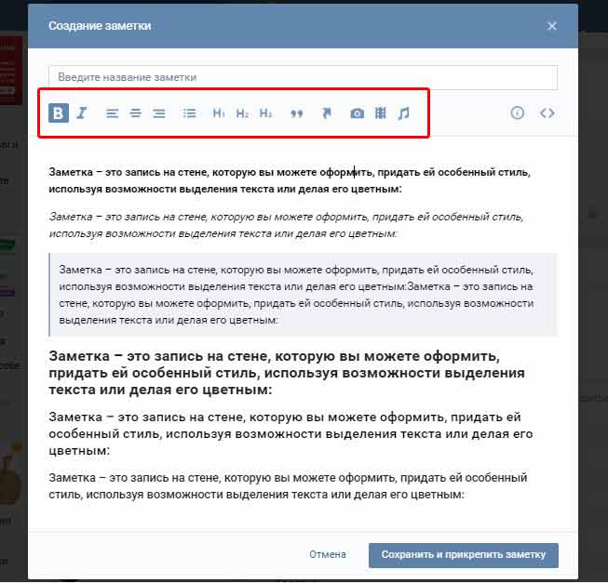Align text to the left
Screen dimensions: 608x583
pos(112,113)
